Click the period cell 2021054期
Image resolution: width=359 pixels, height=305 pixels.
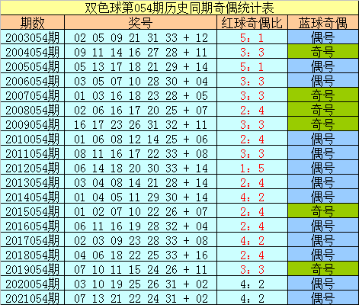[x=32, y=298]
